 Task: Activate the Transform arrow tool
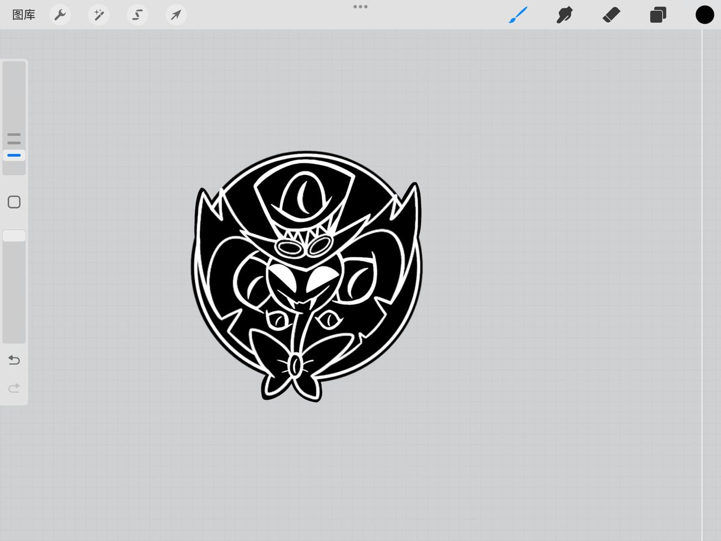point(176,15)
